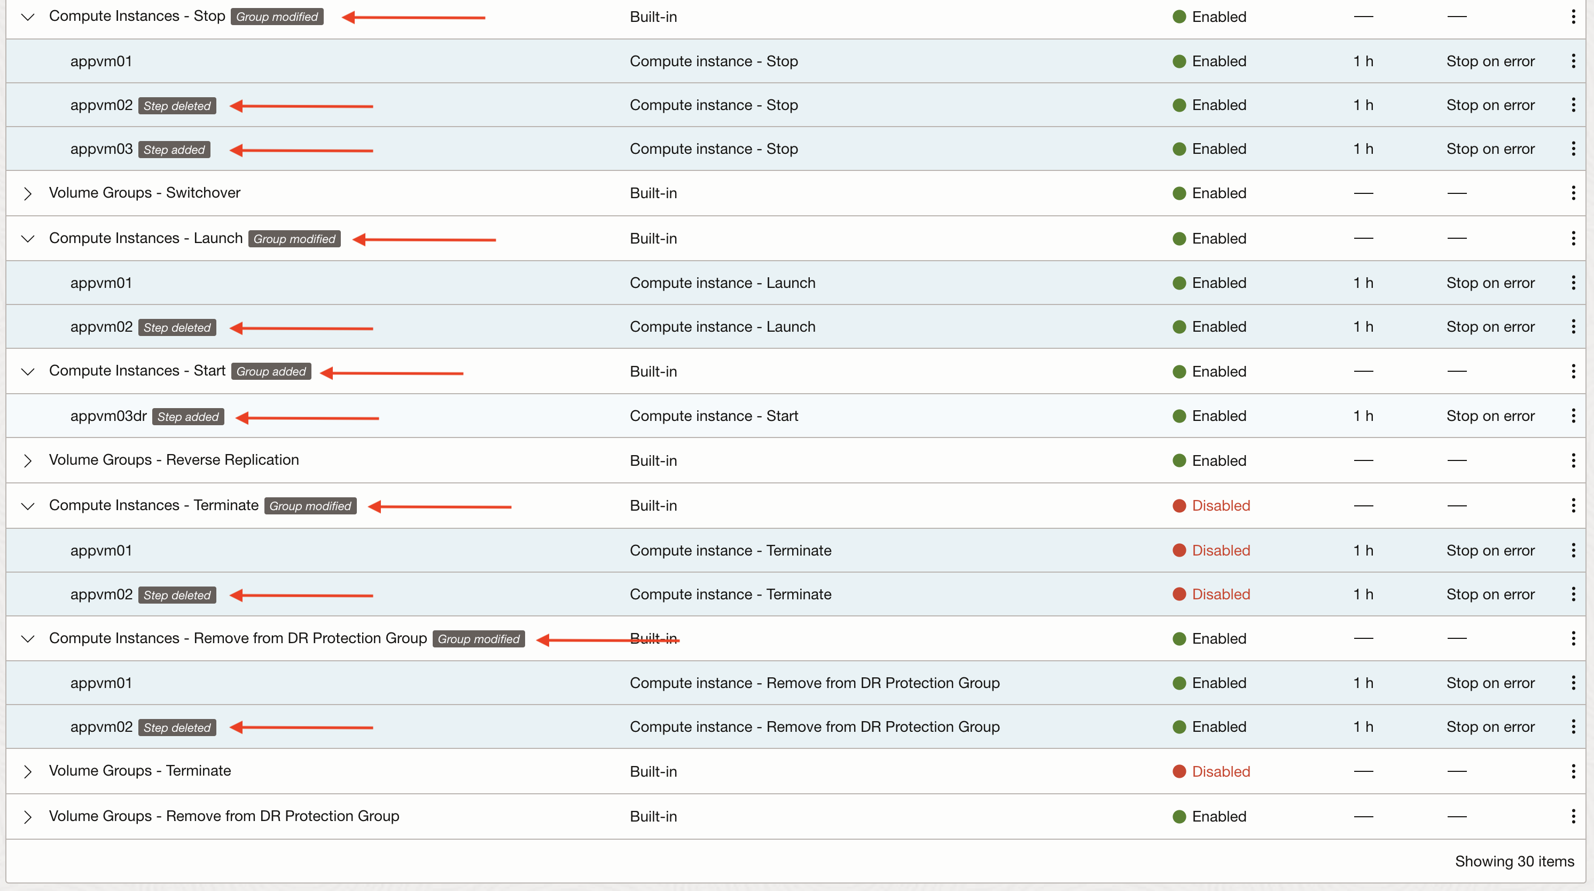The height and width of the screenshot is (891, 1594).
Task: Expand the Volume Groups - Switchover group
Action: [x=27, y=194]
